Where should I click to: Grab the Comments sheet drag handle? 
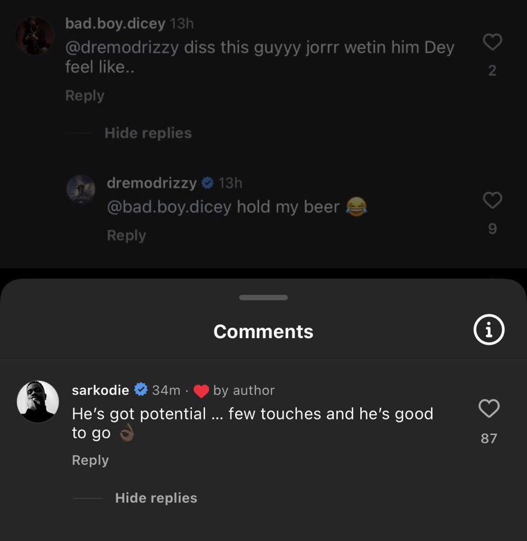[263, 297]
